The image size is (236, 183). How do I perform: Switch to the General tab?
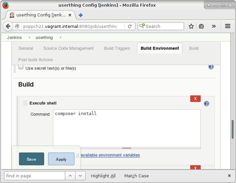(x=26, y=48)
